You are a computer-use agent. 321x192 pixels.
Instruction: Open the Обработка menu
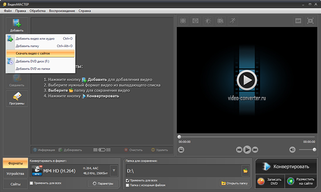(37, 11)
